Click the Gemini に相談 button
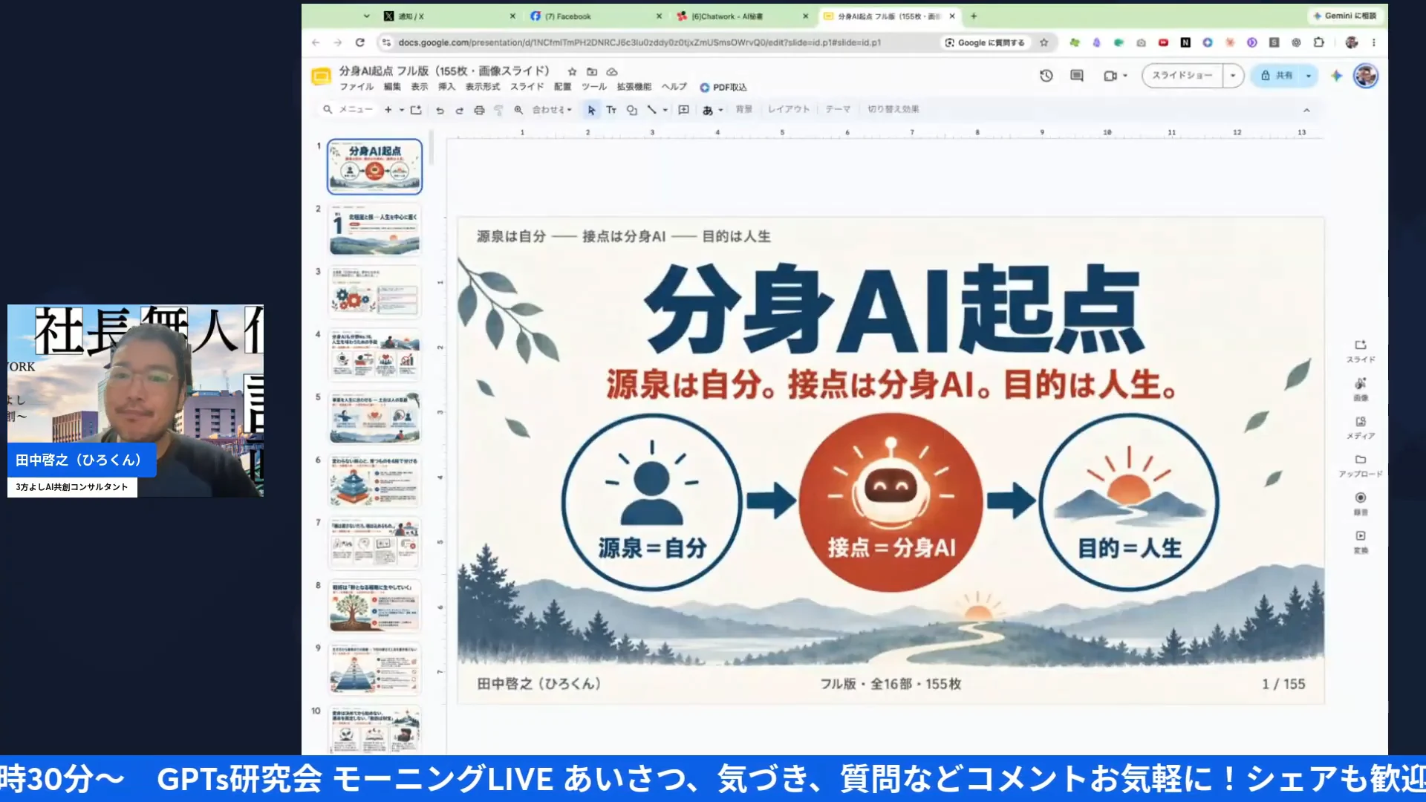 (x=1345, y=16)
